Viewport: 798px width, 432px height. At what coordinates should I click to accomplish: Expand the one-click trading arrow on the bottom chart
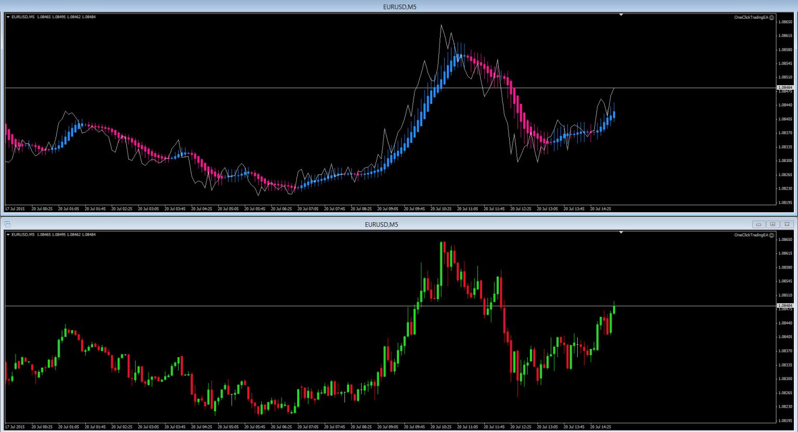pos(7,235)
